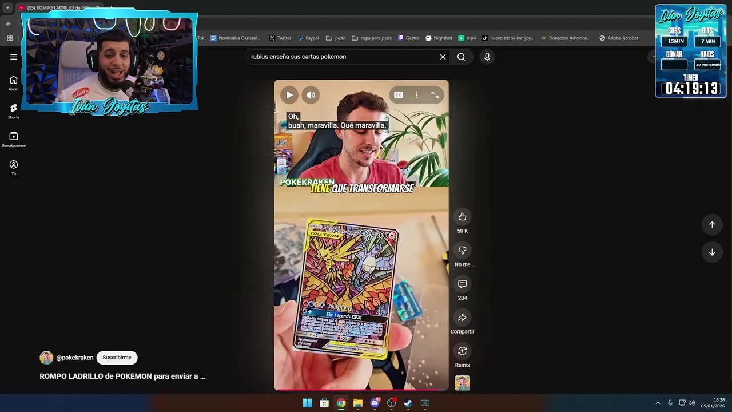
Task: Mute the Shorts video volume
Action: pyautogui.click(x=311, y=95)
